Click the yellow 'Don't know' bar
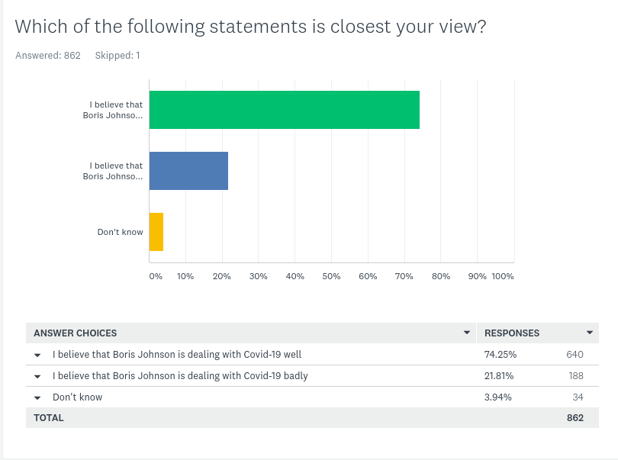The height and width of the screenshot is (460, 618). click(156, 232)
